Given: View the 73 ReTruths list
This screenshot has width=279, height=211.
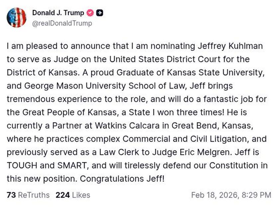Looking at the screenshot, I should click(28, 195).
